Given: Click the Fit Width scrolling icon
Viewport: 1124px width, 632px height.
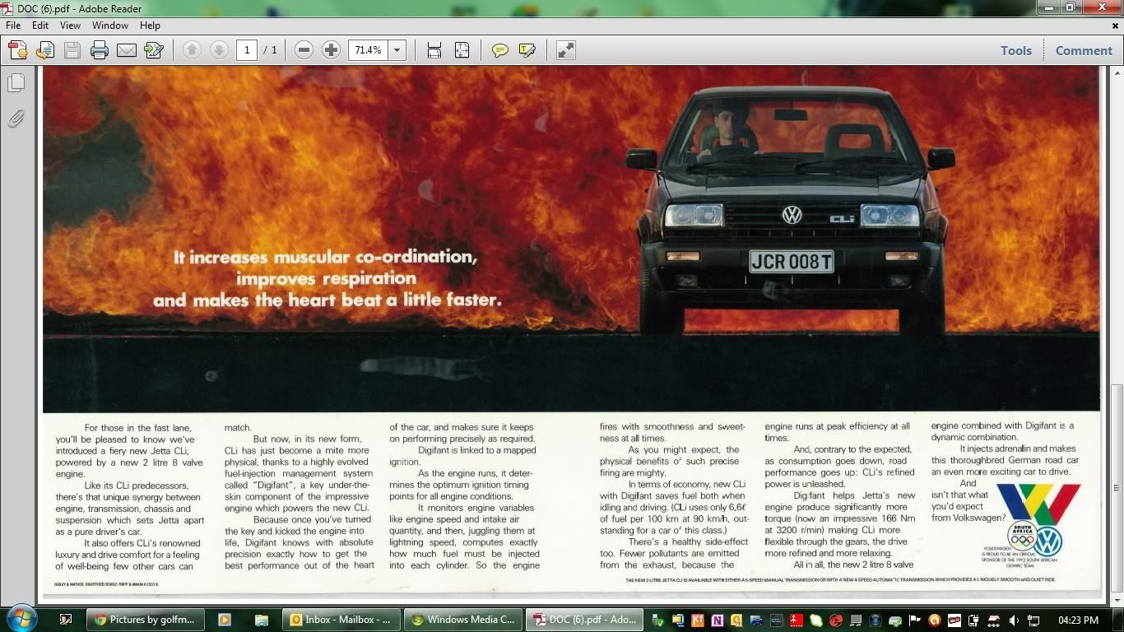Looking at the screenshot, I should pos(434,50).
